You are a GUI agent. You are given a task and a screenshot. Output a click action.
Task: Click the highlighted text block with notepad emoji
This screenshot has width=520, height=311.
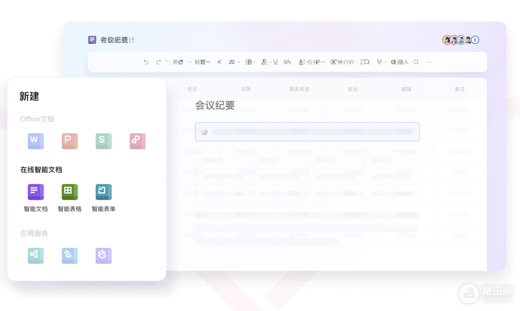(x=307, y=132)
